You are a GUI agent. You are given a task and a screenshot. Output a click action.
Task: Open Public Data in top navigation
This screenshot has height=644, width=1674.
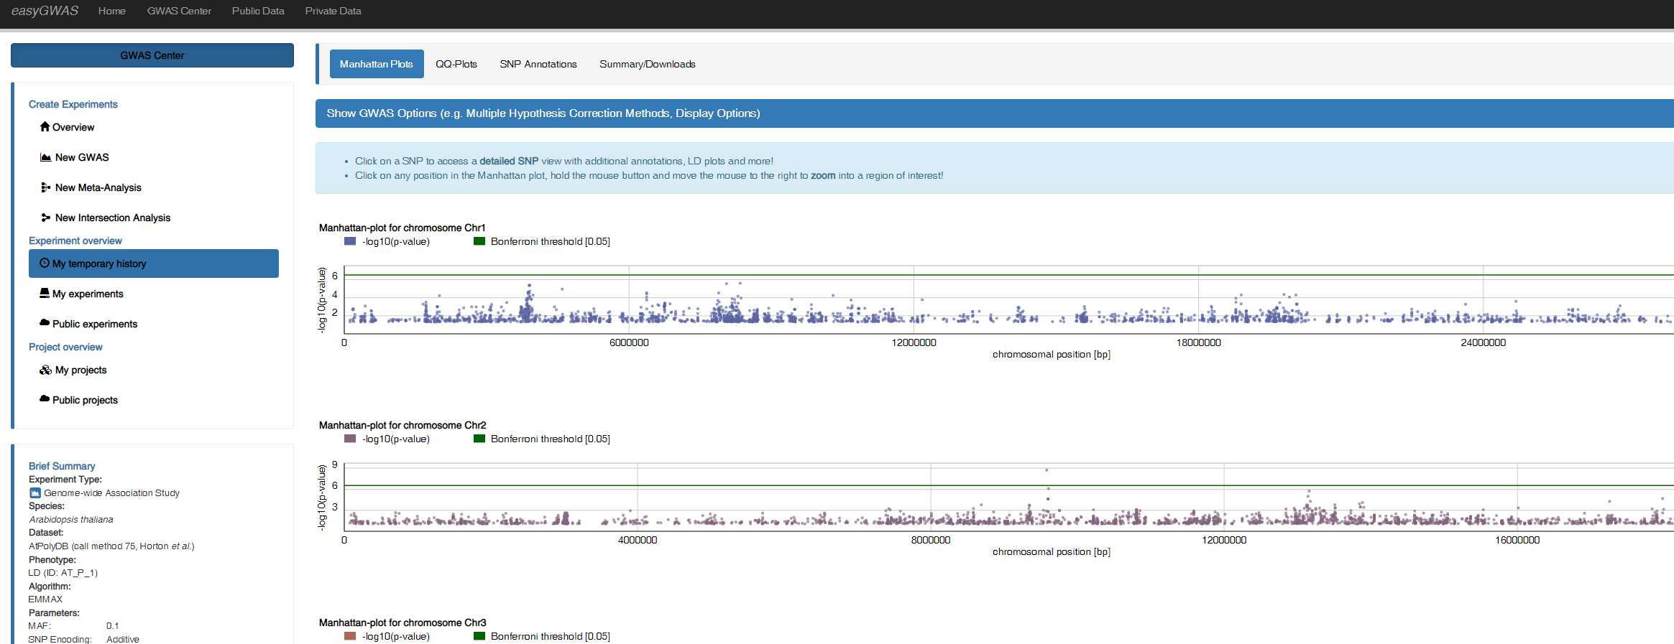[x=258, y=11]
